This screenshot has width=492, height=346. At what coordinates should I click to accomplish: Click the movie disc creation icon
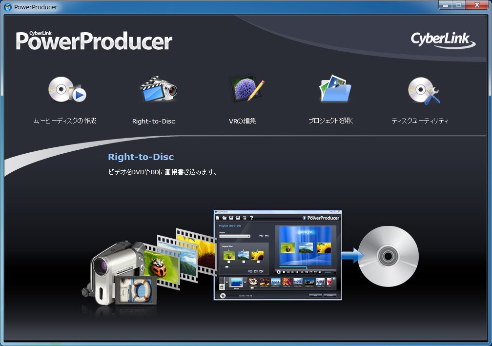click(x=67, y=90)
